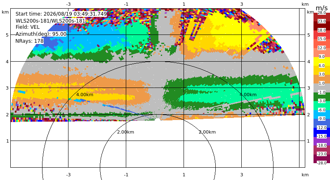Click the m/s units title above colorbar
330x180 pixels.
point(322,8)
